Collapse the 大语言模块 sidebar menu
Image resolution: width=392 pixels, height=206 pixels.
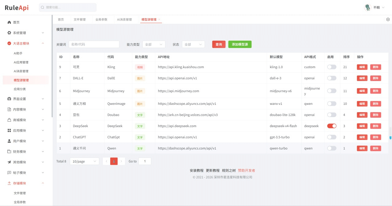(x=43, y=43)
